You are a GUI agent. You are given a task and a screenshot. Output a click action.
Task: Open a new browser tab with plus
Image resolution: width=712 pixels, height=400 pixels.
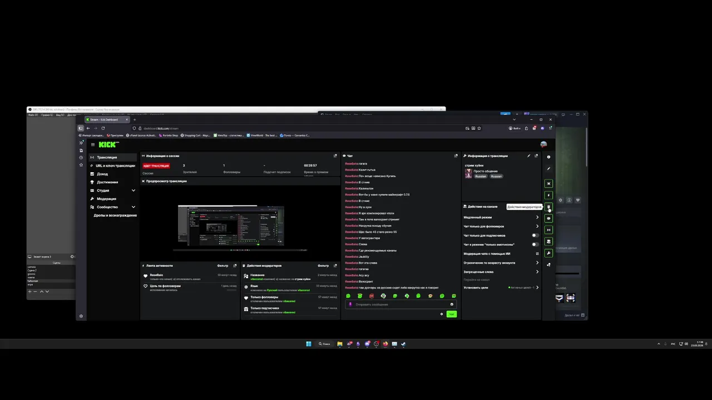pyautogui.click(x=134, y=119)
